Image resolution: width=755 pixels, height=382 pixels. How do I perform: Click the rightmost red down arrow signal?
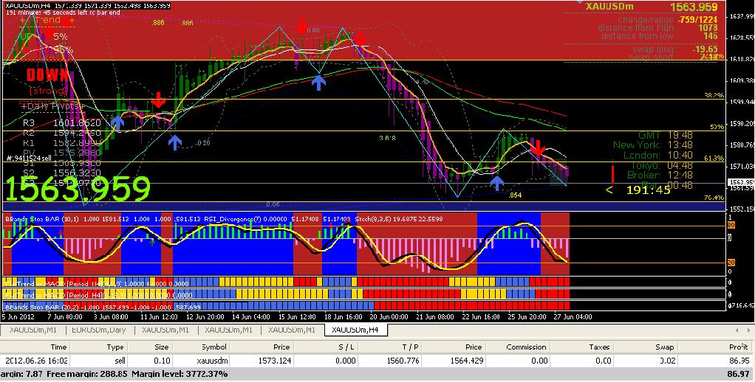click(x=539, y=146)
